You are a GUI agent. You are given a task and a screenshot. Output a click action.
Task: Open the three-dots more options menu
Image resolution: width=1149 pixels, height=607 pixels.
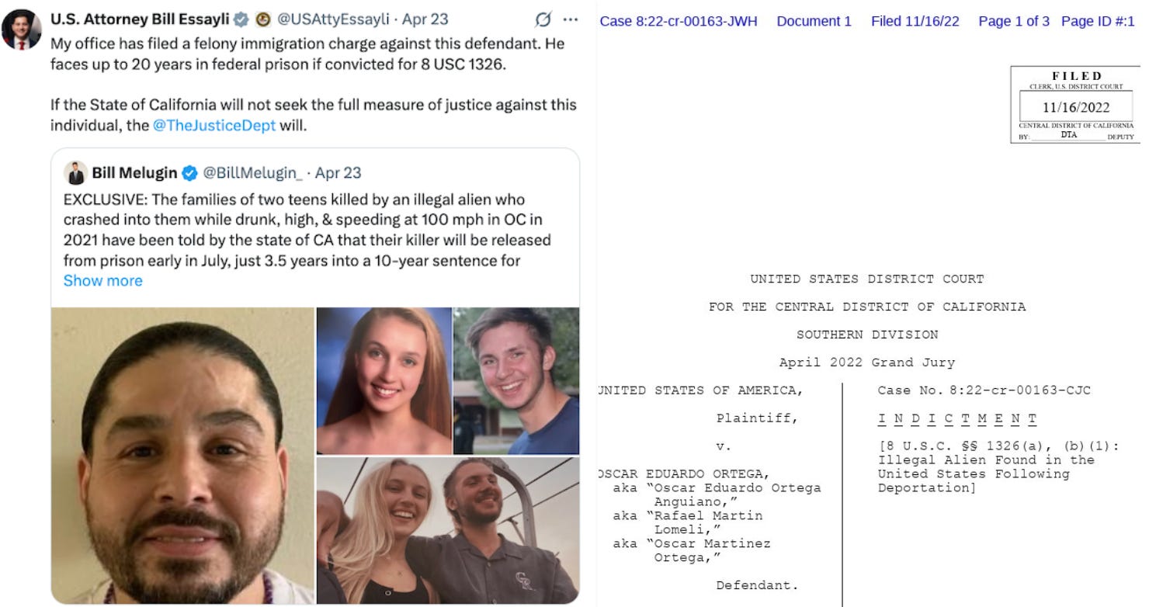571,19
